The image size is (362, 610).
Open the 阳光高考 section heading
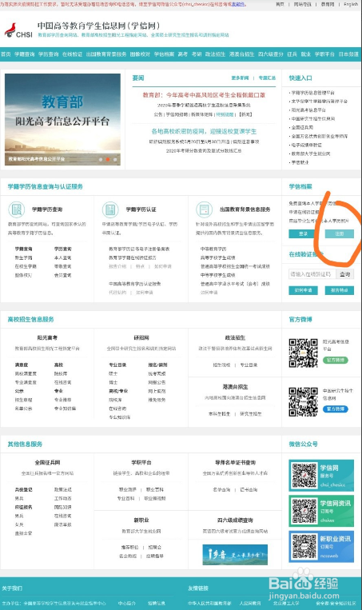point(47,337)
